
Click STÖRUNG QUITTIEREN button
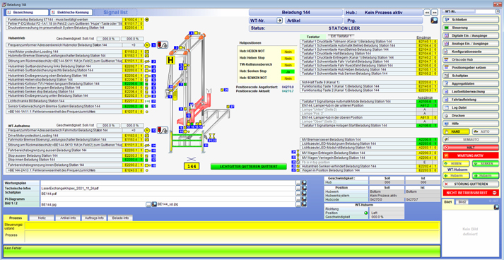pyautogui.click(x=471, y=184)
